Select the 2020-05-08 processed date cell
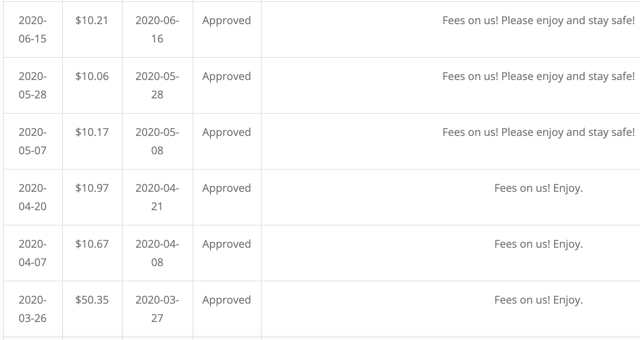 157,141
